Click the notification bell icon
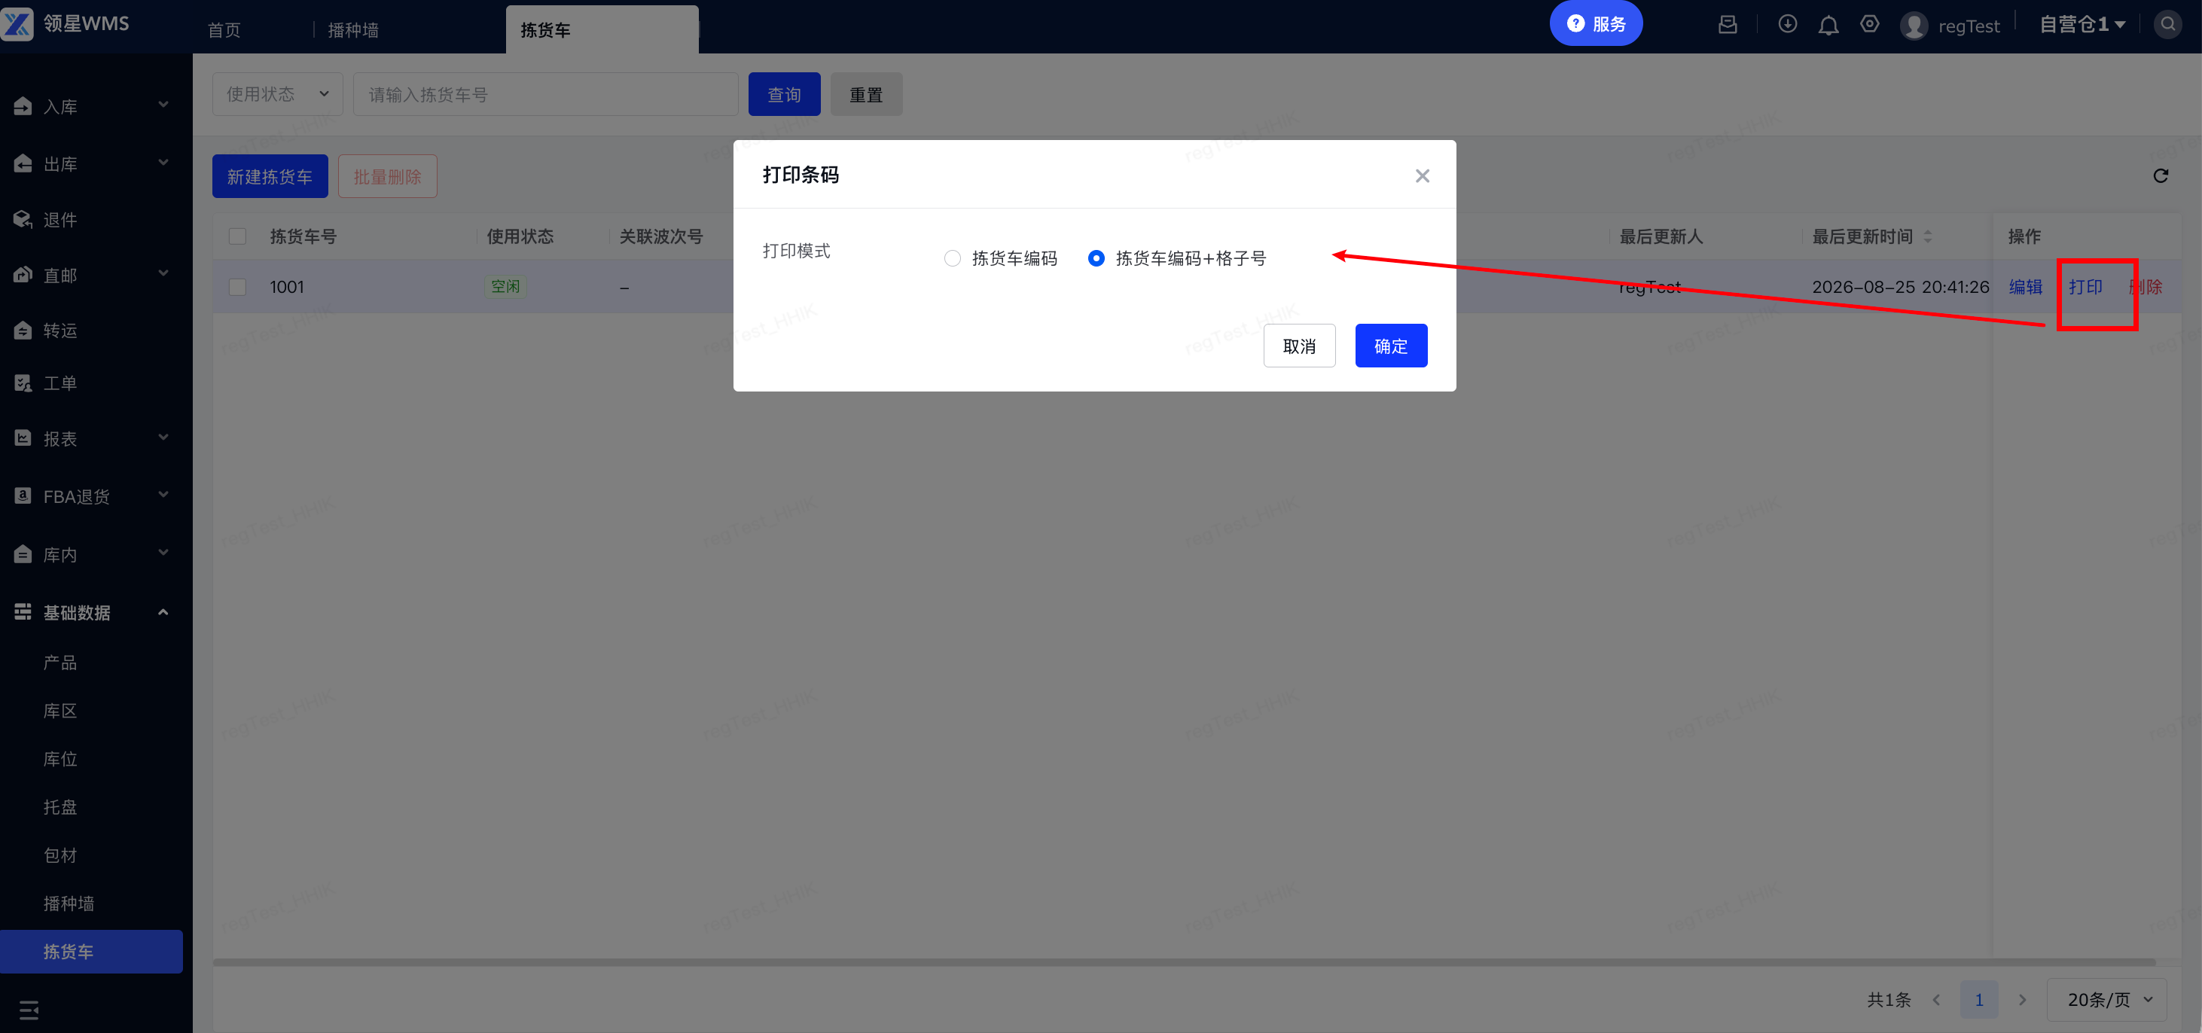 [x=1828, y=25]
